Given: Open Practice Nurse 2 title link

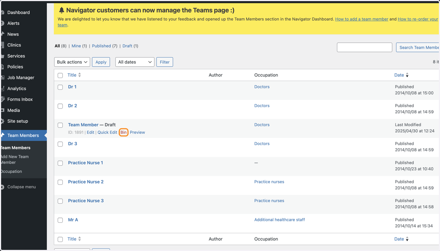Looking at the screenshot, I should point(86,182).
